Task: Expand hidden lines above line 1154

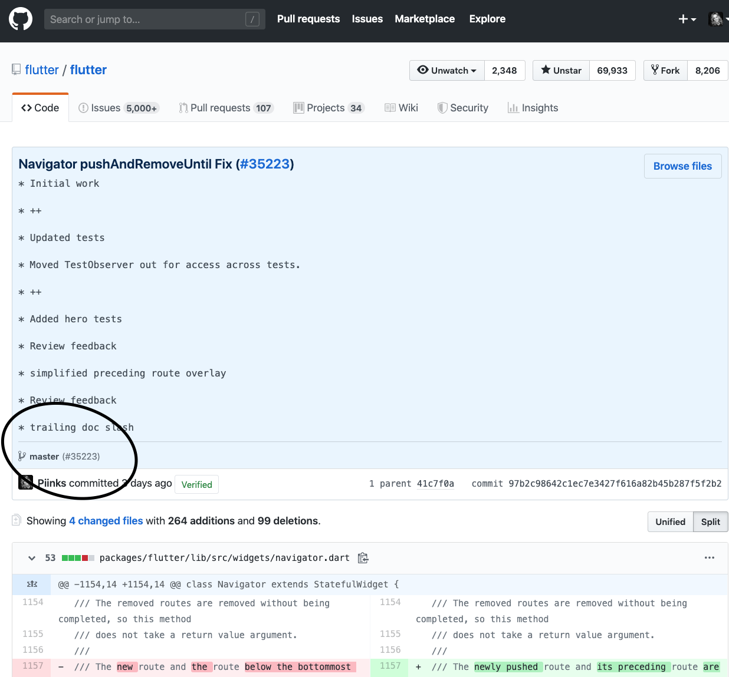Action: point(32,584)
